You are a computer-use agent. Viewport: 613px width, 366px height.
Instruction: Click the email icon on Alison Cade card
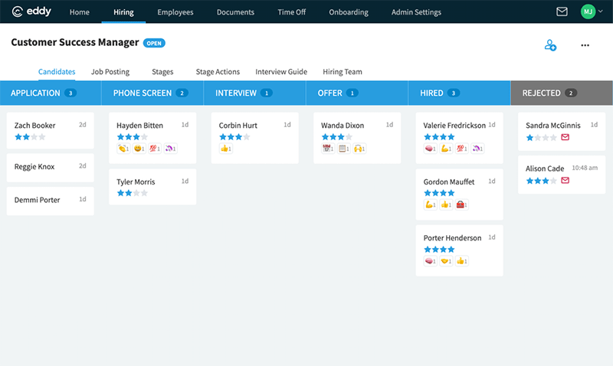click(565, 181)
